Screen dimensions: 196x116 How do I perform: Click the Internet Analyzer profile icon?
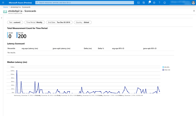(5, 12)
